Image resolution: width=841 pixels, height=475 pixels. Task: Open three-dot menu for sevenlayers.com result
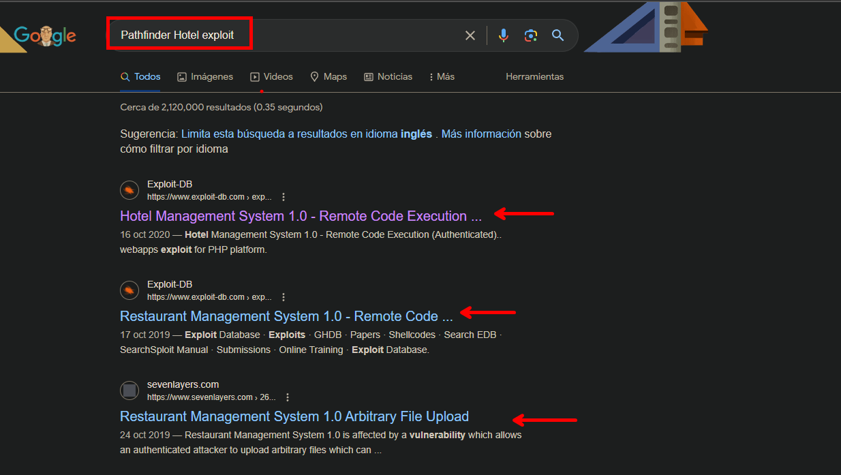(288, 397)
